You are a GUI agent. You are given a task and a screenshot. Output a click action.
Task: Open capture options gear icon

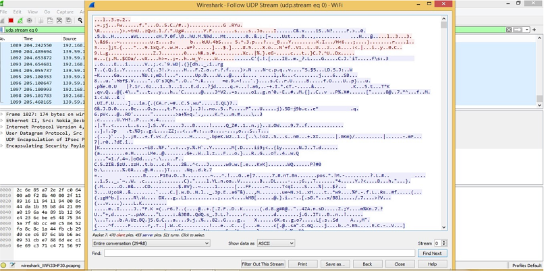[29, 20]
